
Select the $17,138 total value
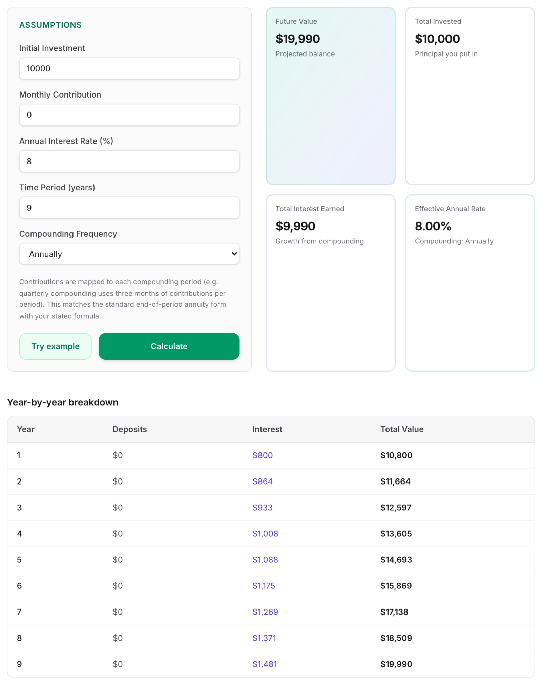point(394,612)
